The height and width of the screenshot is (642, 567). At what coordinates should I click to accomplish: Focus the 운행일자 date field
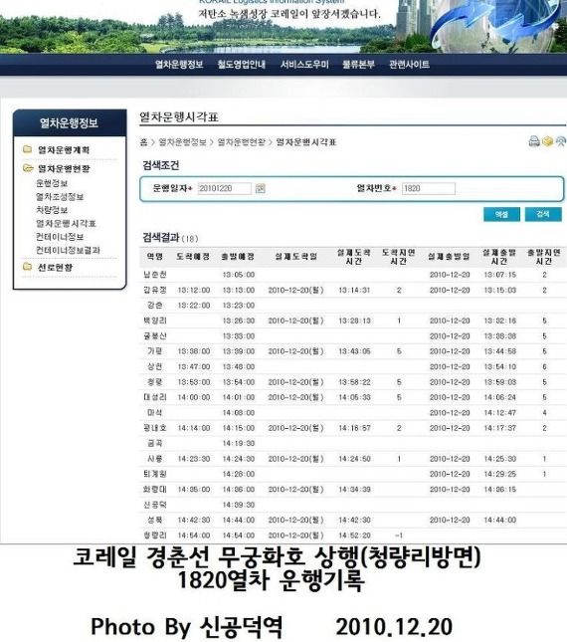(224, 188)
